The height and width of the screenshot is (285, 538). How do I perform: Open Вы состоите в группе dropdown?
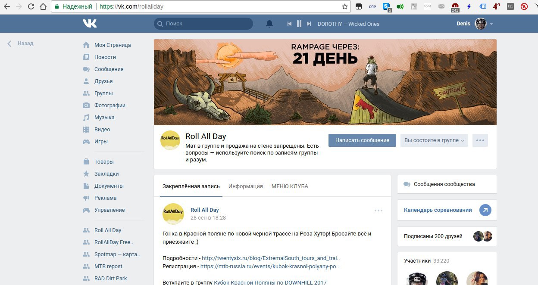[x=434, y=140]
